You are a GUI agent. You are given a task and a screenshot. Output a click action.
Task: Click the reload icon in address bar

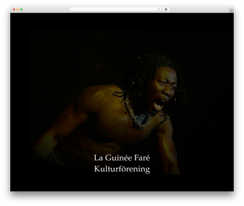tap(159, 10)
